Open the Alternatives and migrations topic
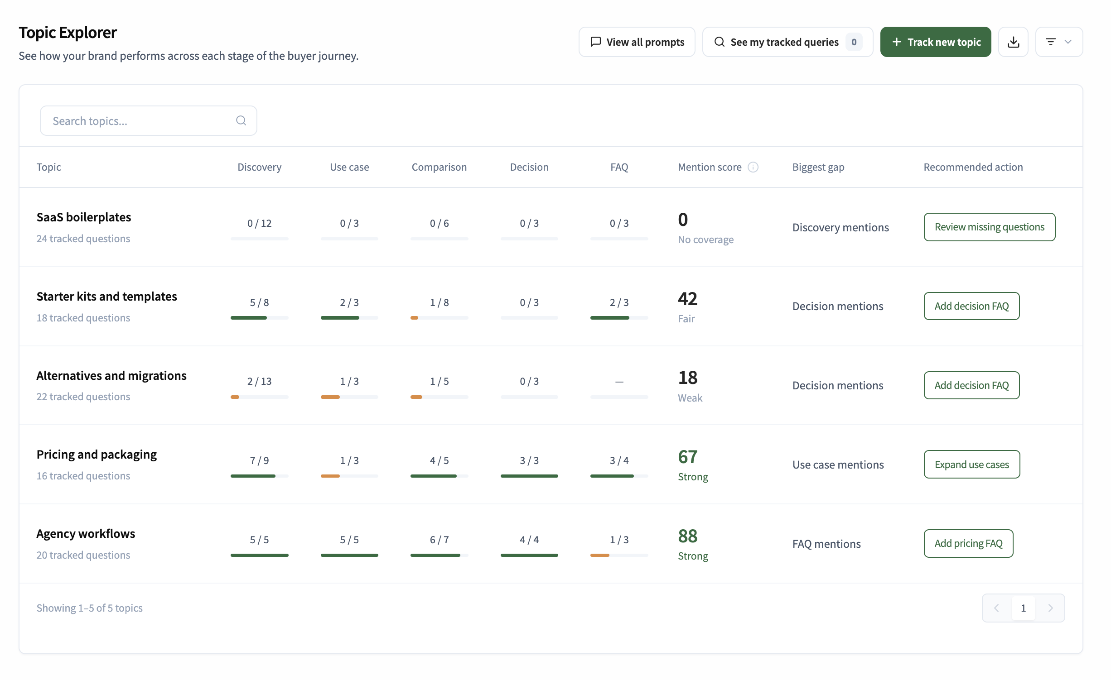Screen dimensions: 1111x680 click(x=111, y=376)
